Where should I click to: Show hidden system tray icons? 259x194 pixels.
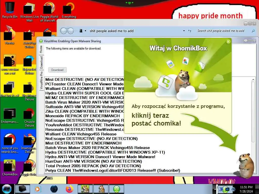point(215,189)
